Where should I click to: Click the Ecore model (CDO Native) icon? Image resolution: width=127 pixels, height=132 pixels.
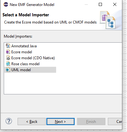coord(8,58)
